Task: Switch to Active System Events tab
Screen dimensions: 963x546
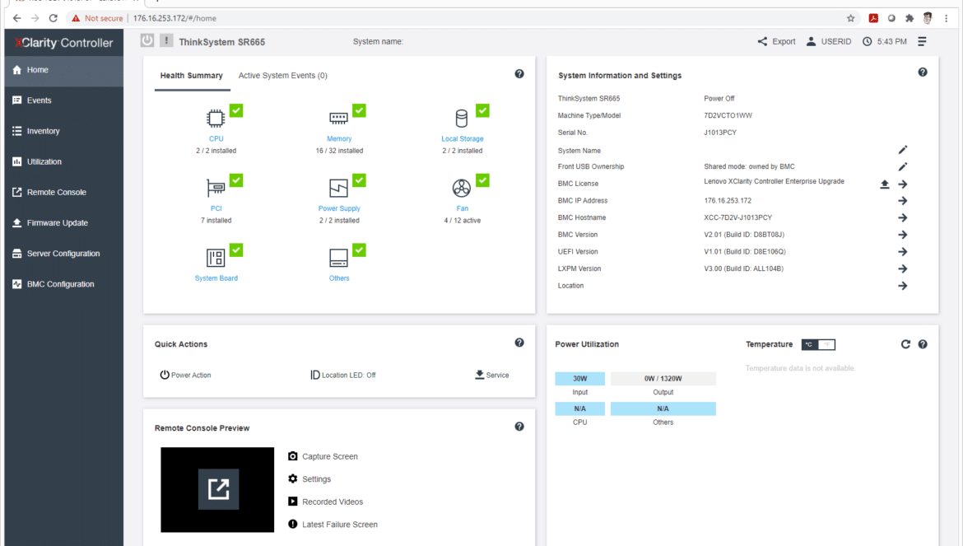Action: click(283, 76)
